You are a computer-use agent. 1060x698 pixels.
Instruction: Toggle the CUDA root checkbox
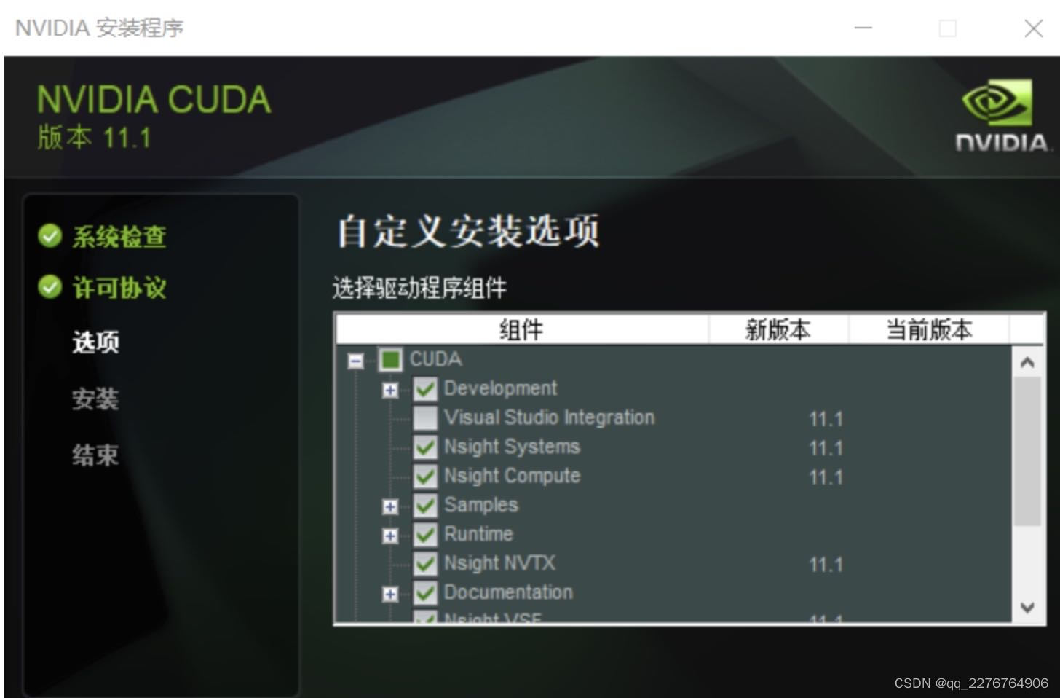(x=391, y=359)
